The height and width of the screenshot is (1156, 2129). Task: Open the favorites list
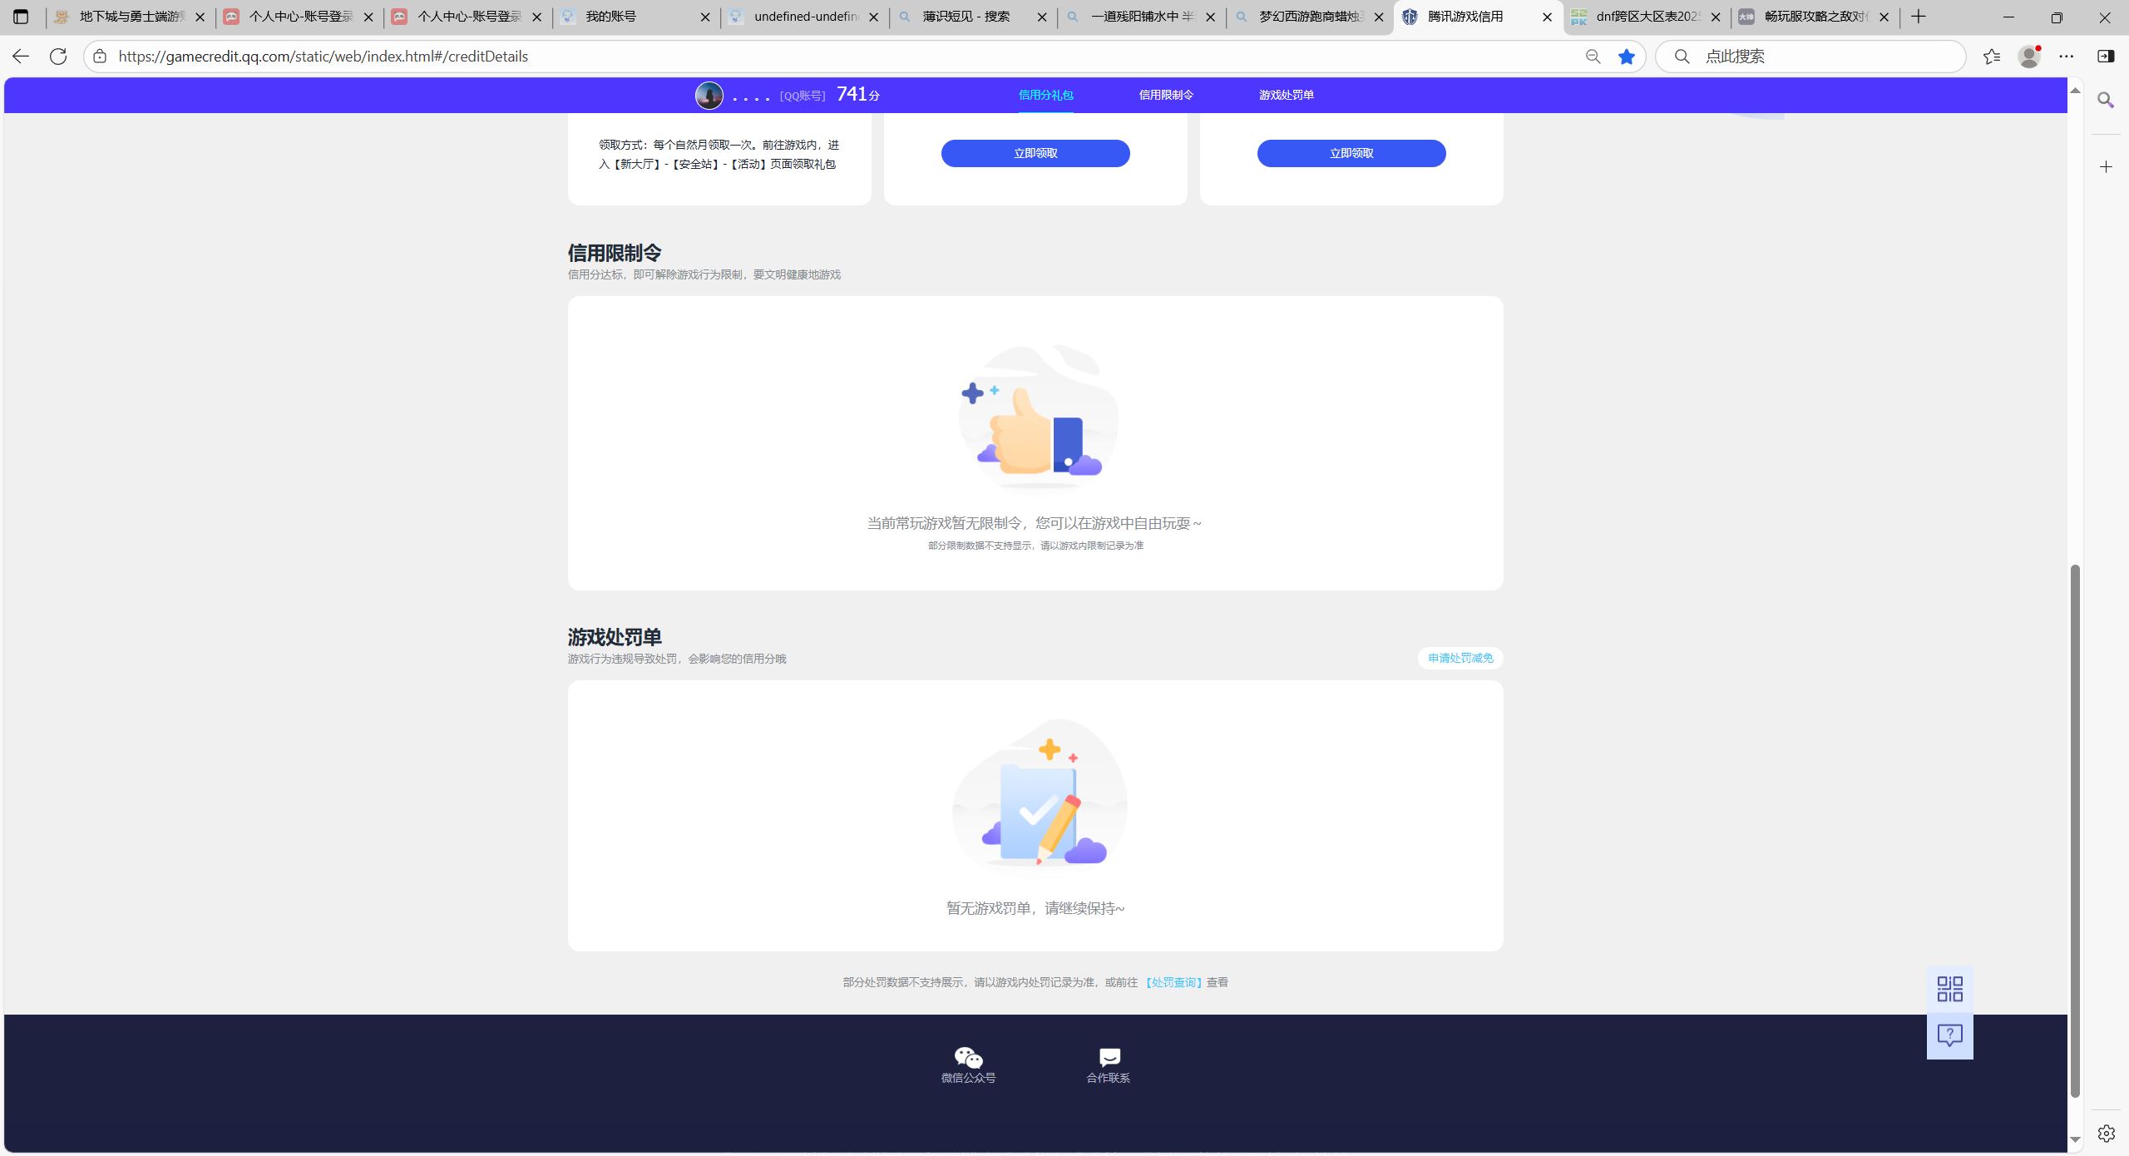click(x=1992, y=57)
